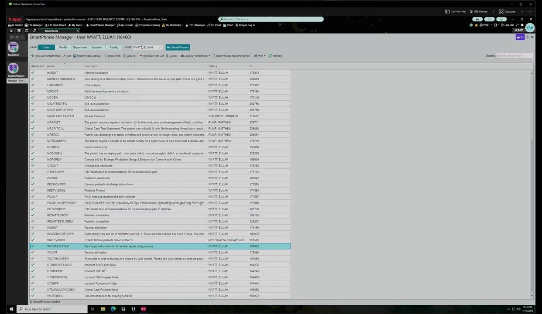The width and height of the screenshot is (542, 314).
Task: Click the user lookup magnifier icon
Action: tap(161, 47)
